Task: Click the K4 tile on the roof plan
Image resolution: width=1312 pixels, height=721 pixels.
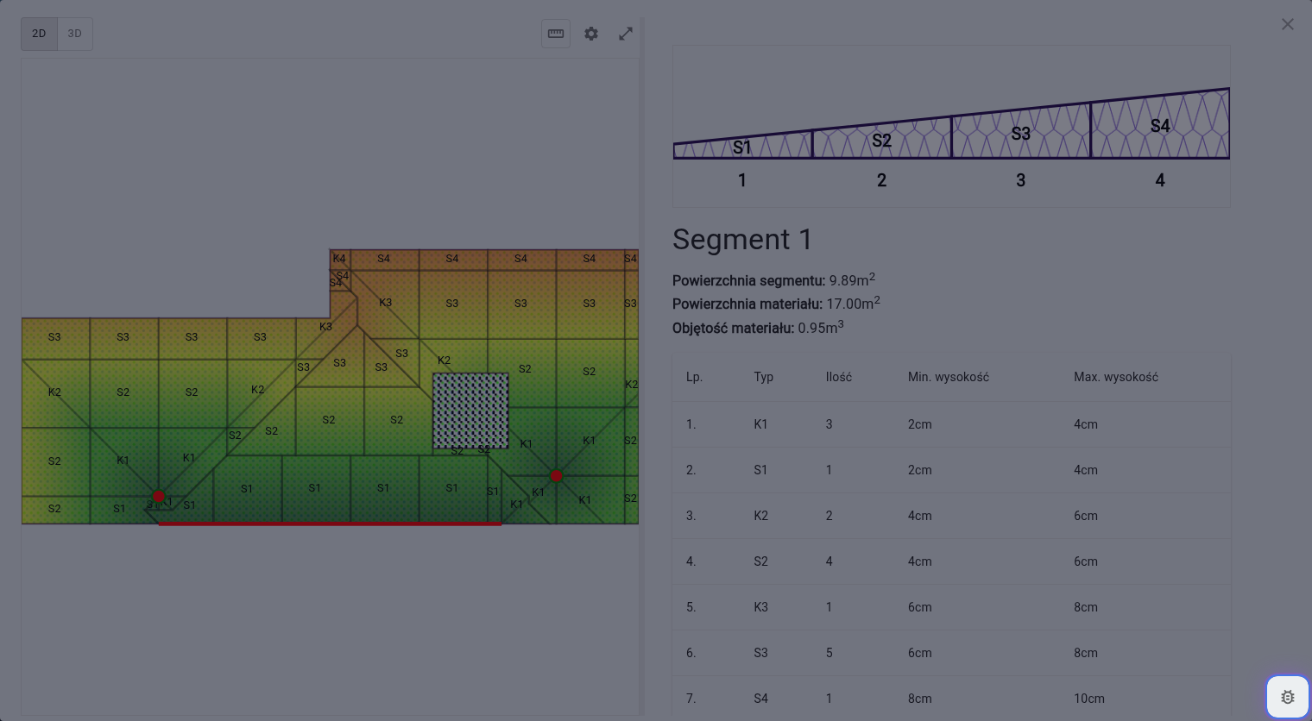Action: coord(339,259)
